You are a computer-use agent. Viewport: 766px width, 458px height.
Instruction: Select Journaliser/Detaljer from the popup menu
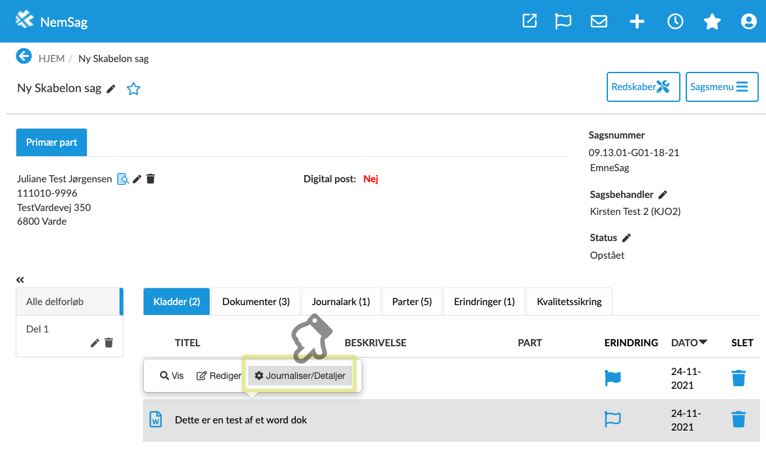click(x=300, y=376)
